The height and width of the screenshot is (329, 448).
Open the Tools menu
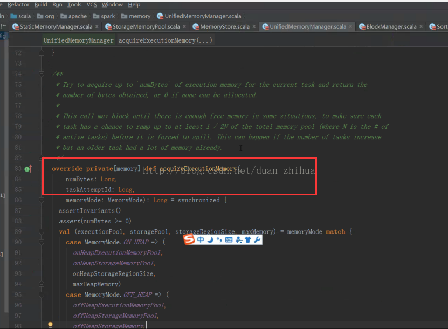[x=74, y=4]
